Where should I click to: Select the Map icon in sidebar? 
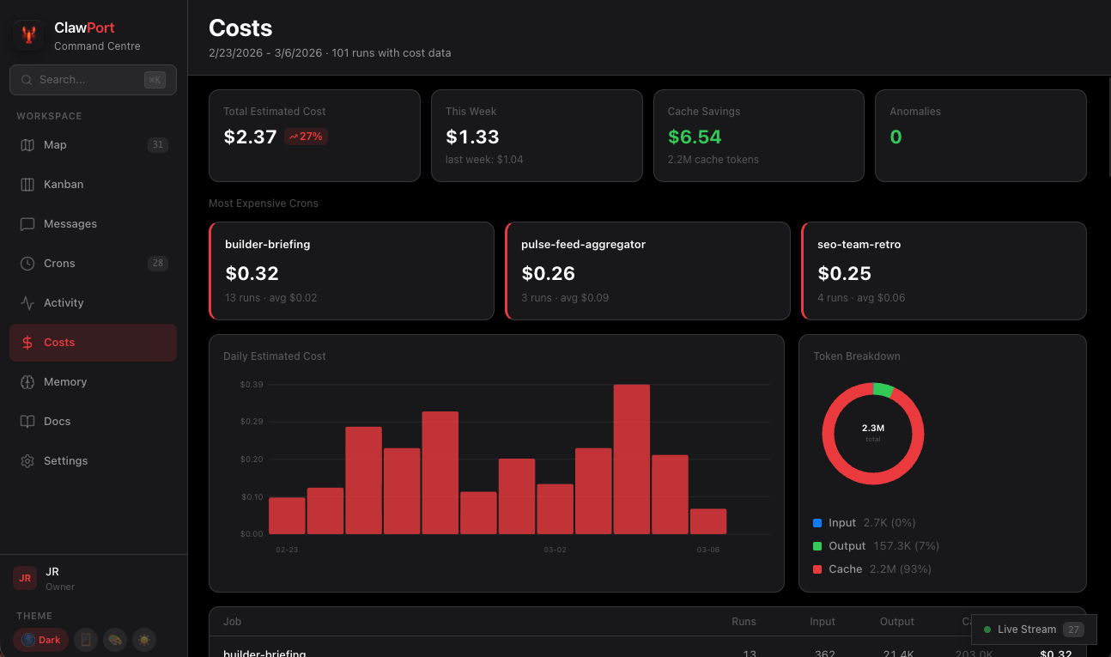[27, 144]
